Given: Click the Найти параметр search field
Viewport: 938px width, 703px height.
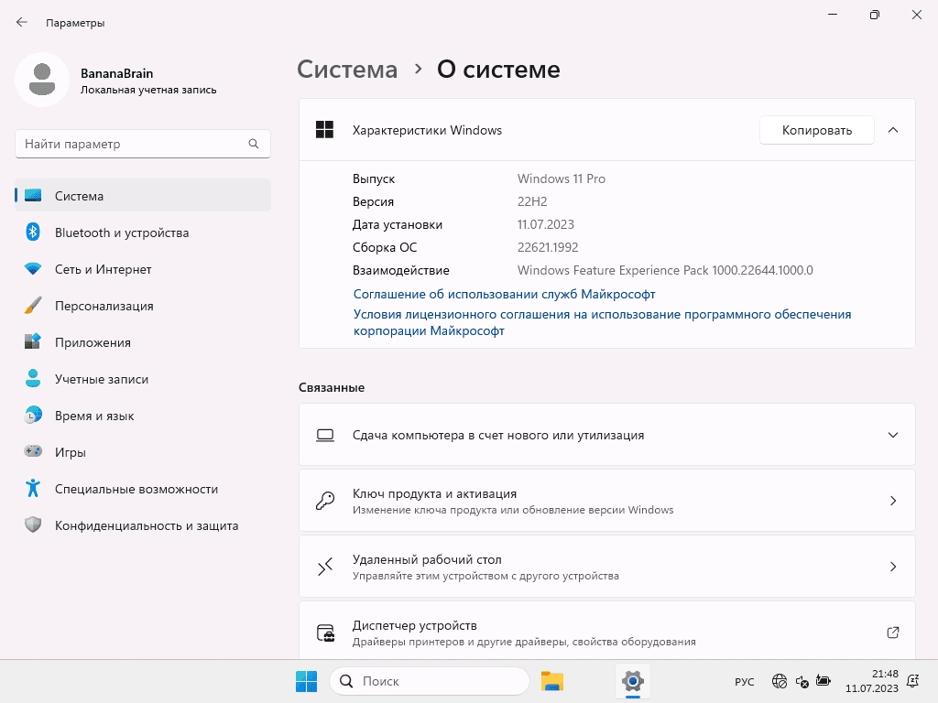Looking at the screenshot, I should (143, 144).
